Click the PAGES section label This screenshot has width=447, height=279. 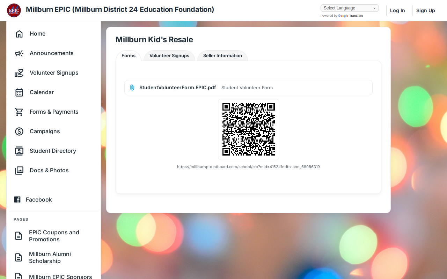click(21, 219)
